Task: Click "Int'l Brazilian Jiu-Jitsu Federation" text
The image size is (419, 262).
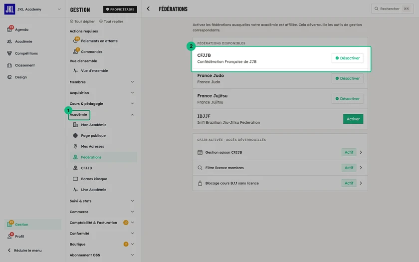Action: point(228,122)
